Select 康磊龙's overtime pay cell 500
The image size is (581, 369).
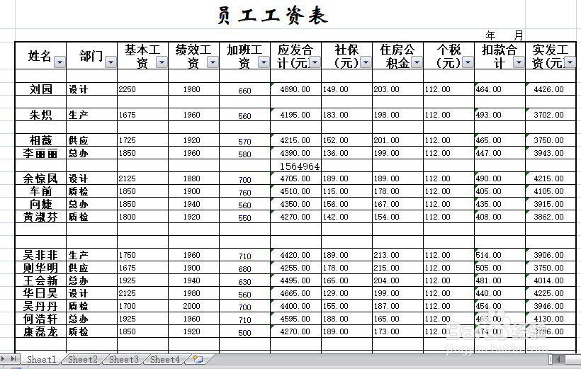(x=245, y=331)
